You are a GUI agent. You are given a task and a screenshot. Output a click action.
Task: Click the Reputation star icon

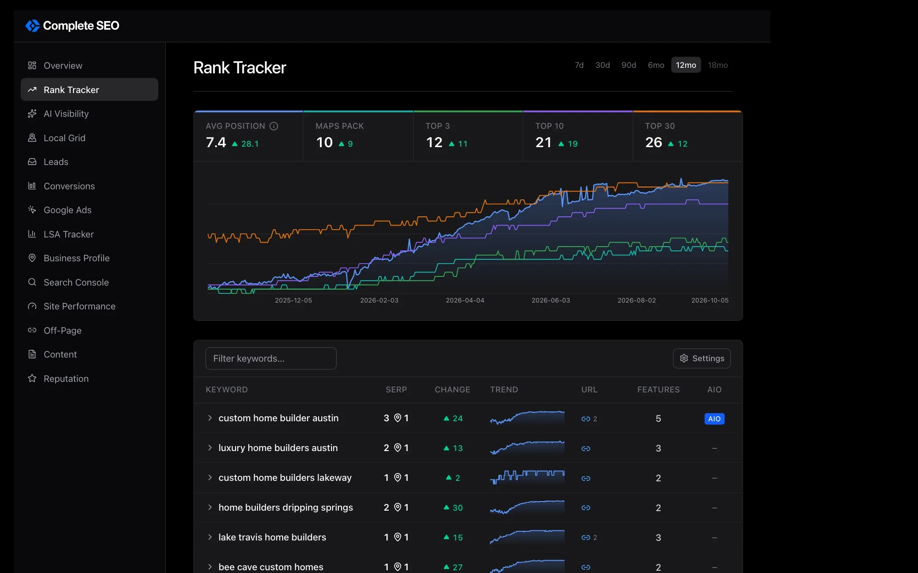tap(32, 379)
